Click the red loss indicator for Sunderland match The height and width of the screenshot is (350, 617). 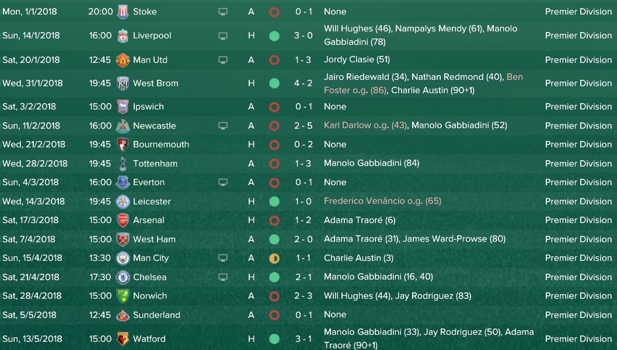pyautogui.click(x=274, y=315)
